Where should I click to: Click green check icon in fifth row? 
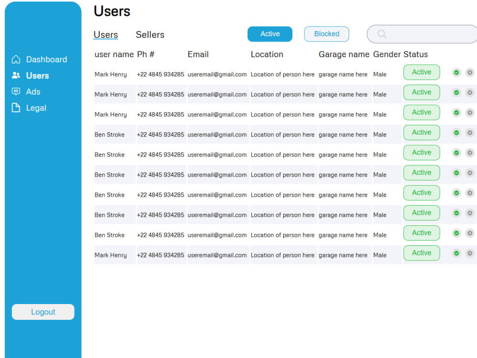pyautogui.click(x=456, y=153)
